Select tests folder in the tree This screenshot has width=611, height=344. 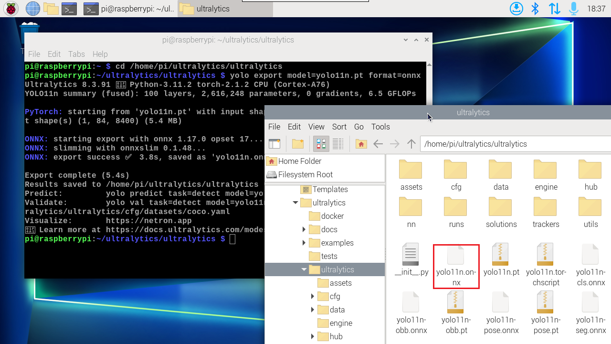pyautogui.click(x=324, y=256)
